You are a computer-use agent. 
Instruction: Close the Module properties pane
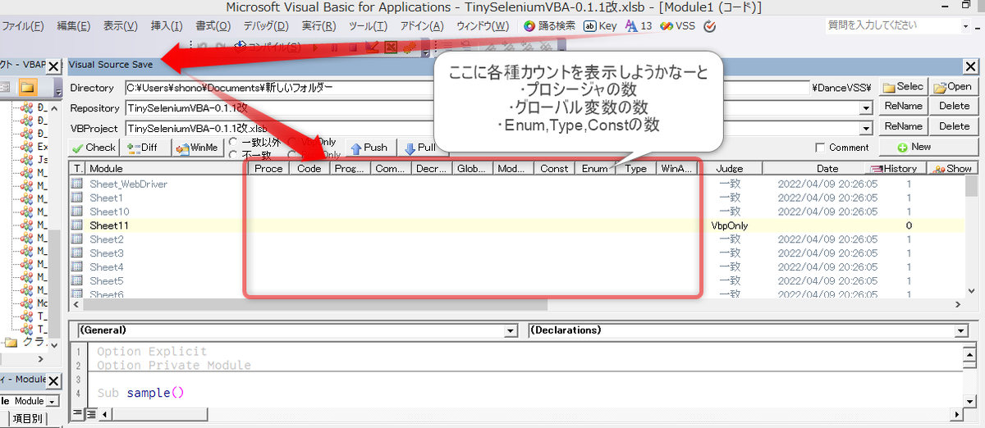tap(53, 381)
